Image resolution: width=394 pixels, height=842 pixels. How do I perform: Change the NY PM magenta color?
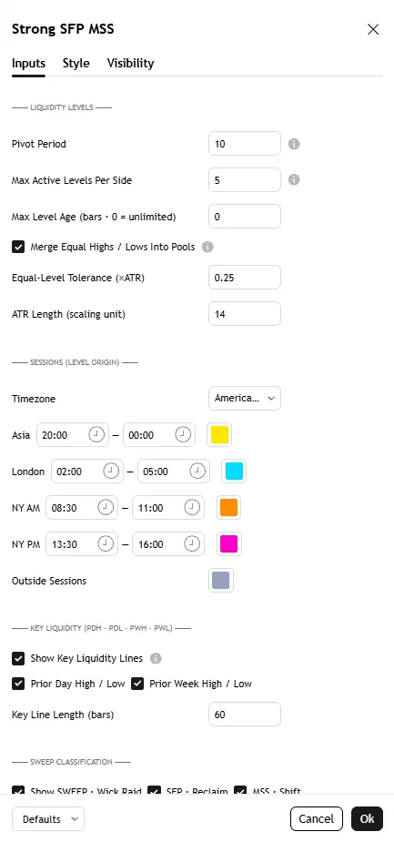[x=228, y=544]
